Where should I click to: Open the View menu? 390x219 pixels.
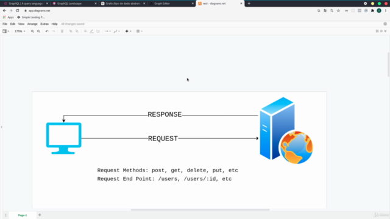tap(21, 24)
